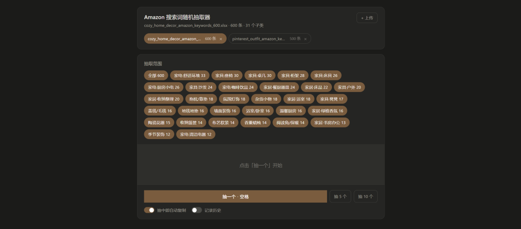Toggle the 家电·舒适环境 33 chip
The width and height of the screenshot is (521, 229).
coord(190,76)
